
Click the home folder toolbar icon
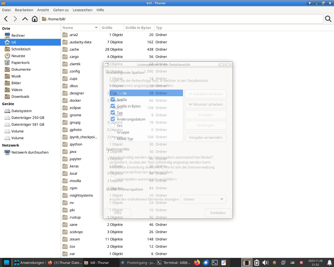tap(34, 19)
